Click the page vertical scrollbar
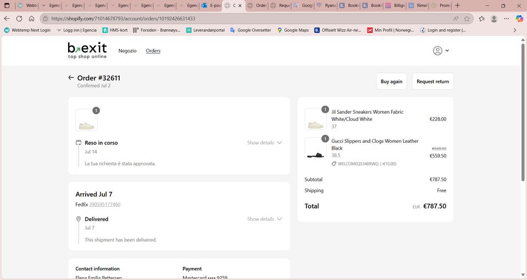 coord(523,113)
